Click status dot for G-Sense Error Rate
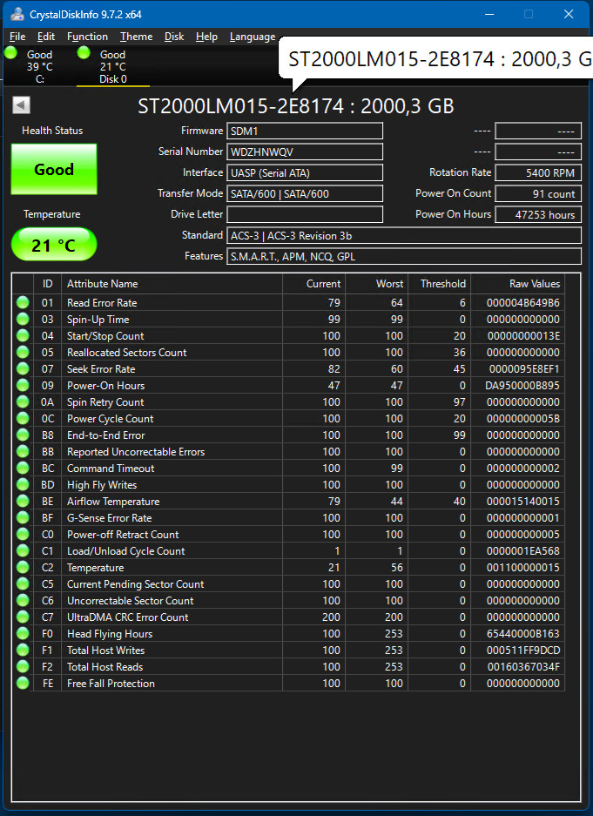This screenshot has height=816, width=593. [23, 518]
